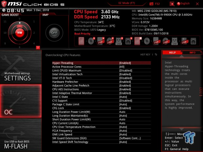
Task: Take a screenshot with the F12 camera icon
Action: coord(151,4)
